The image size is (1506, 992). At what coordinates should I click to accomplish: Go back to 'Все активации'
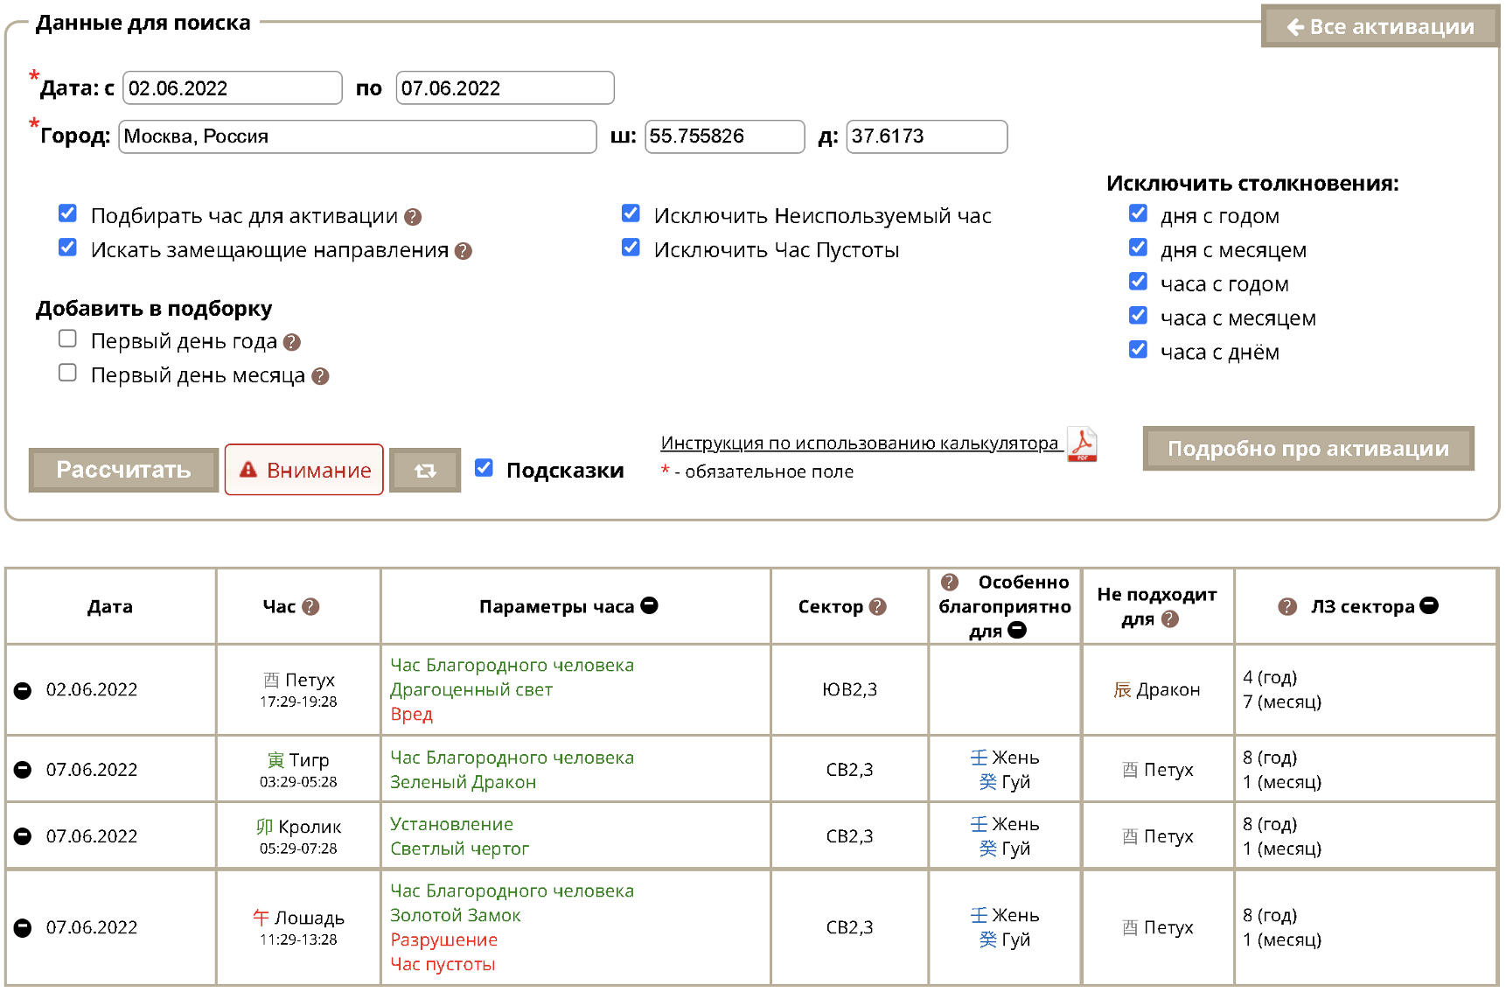click(1380, 26)
